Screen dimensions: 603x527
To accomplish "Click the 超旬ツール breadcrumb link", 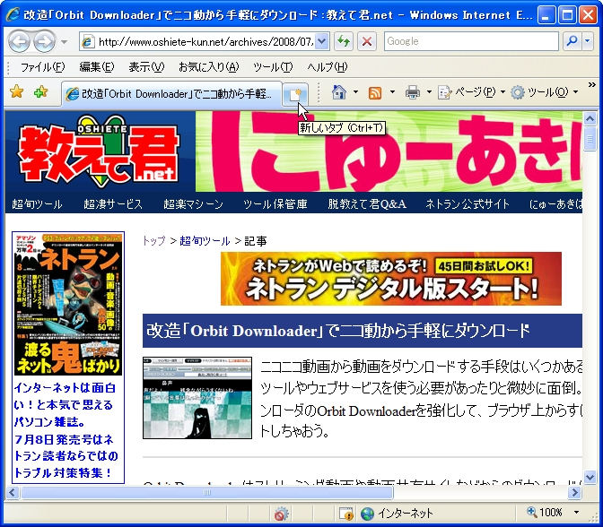I will tap(205, 241).
